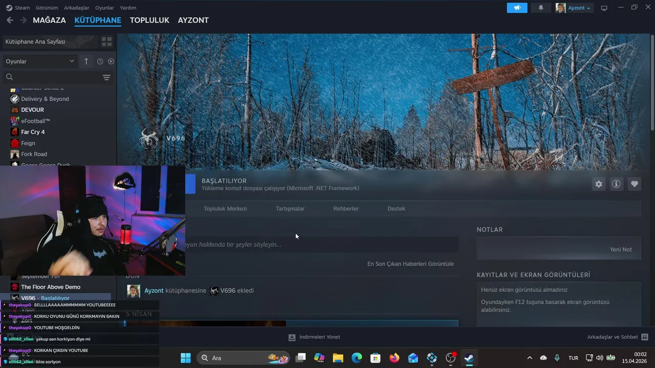Open the KÜTÜPHANE library section

[x=98, y=20]
